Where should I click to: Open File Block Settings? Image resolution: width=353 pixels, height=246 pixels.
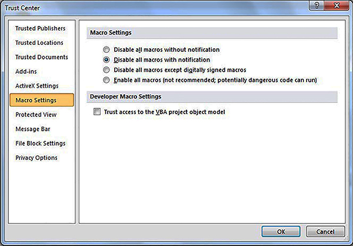41,143
